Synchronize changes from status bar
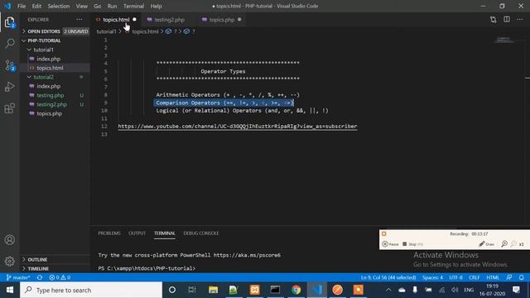Image resolution: width=530 pixels, height=298 pixels. (40, 277)
